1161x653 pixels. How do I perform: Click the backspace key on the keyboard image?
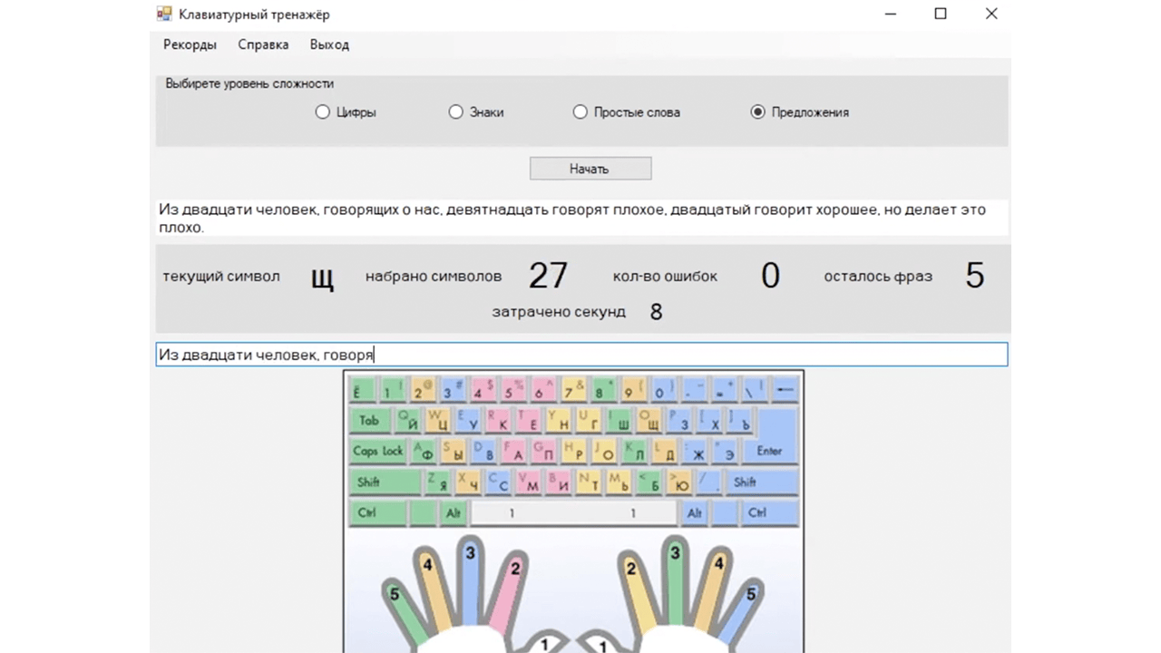[784, 390]
